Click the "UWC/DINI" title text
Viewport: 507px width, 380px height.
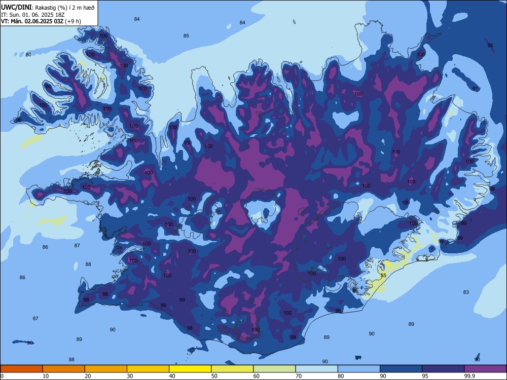coord(16,7)
